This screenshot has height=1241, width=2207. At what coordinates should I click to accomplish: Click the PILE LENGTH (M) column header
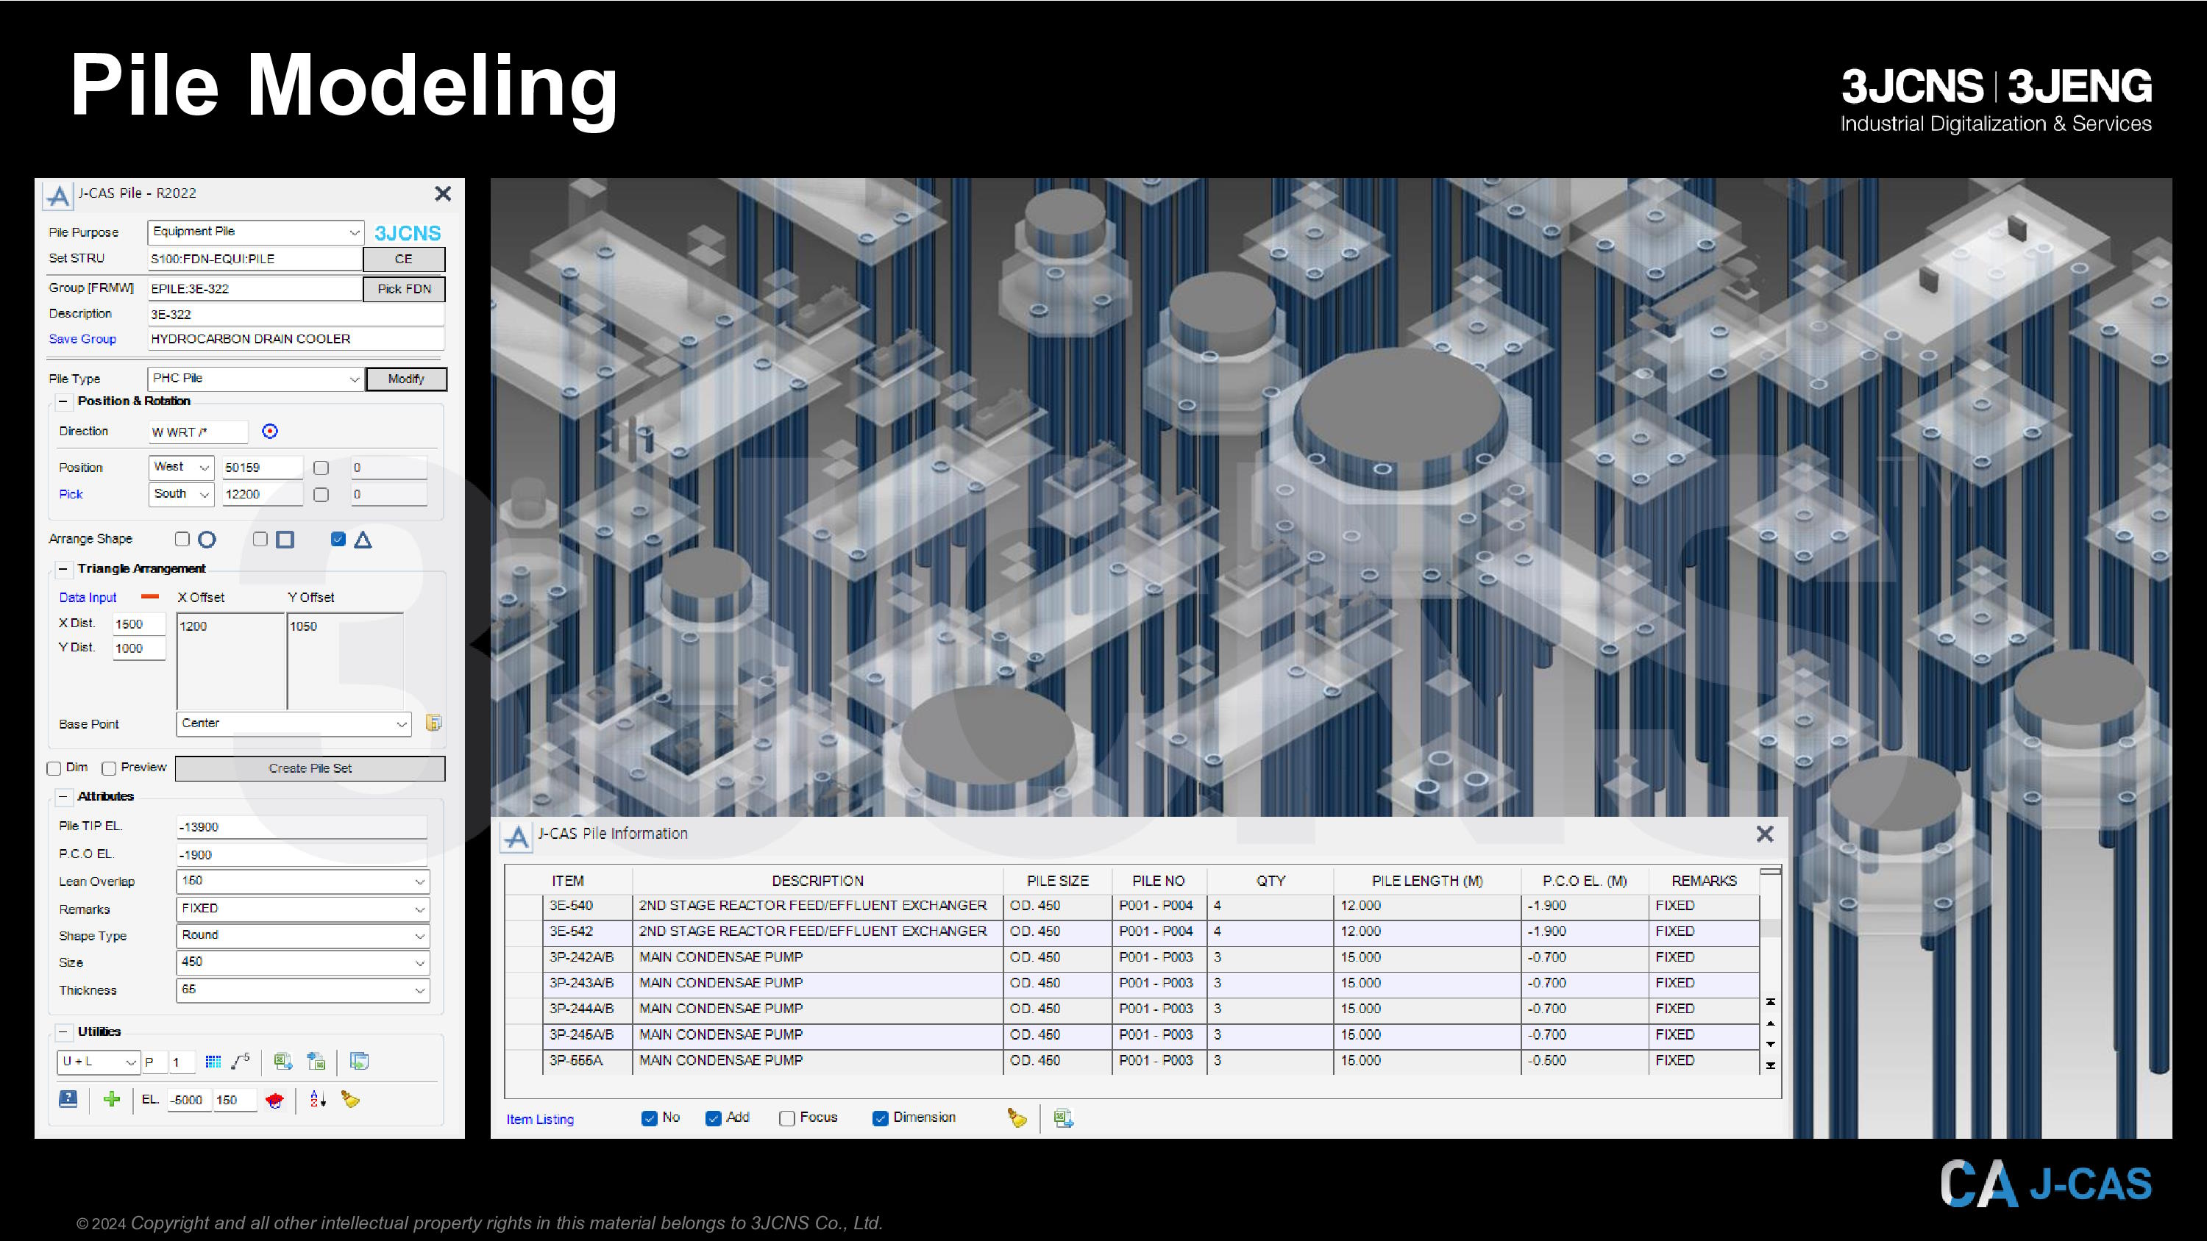point(1427,881)
